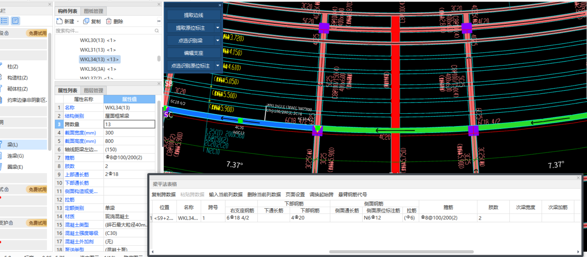Screen dimensions: 587x257
Task: Click the 上部通长筋 property name link
Action: (x=77, y=174)
